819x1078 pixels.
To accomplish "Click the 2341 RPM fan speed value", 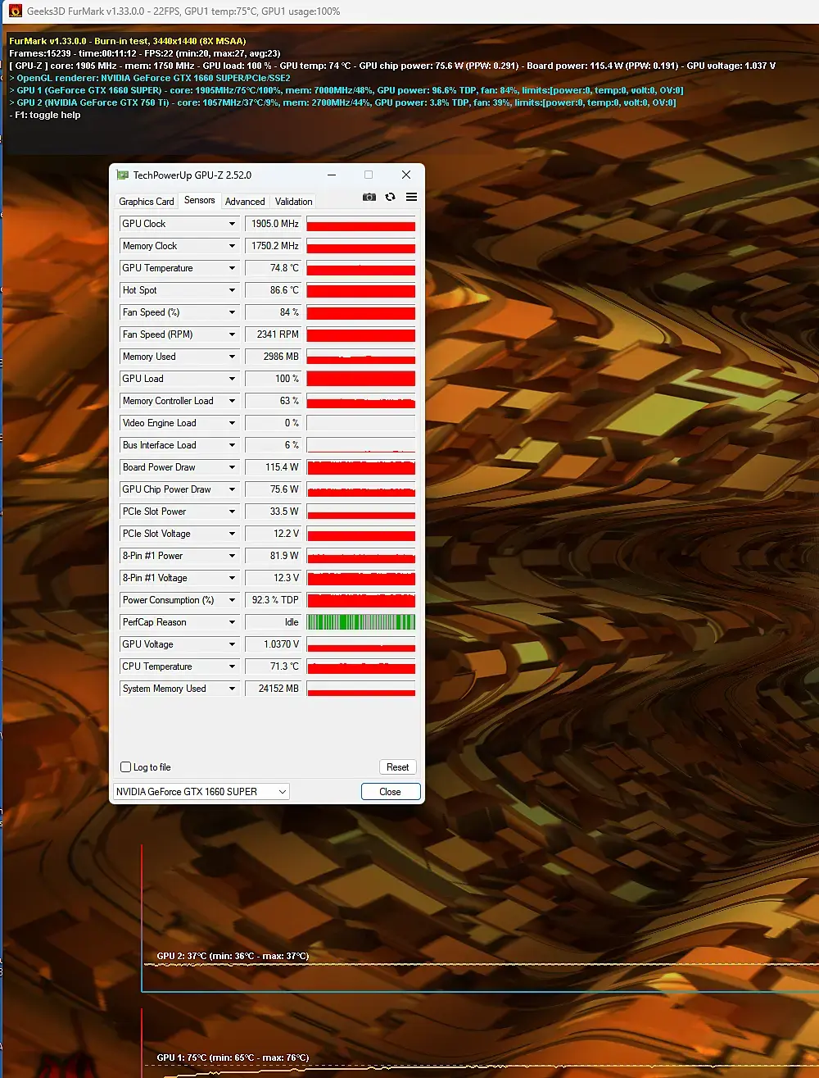I will [x=274, y=334].
